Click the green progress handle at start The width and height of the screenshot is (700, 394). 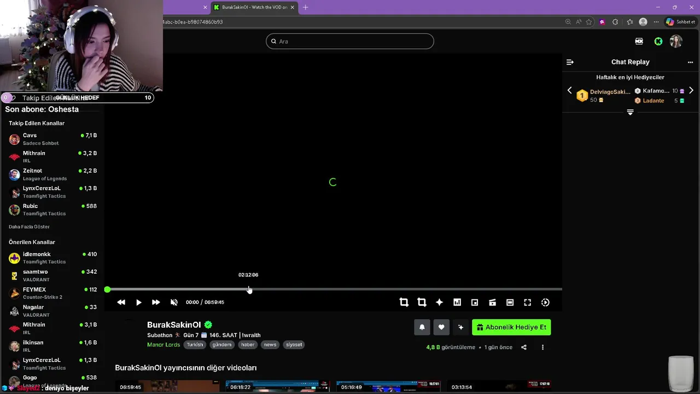point(107,289)
